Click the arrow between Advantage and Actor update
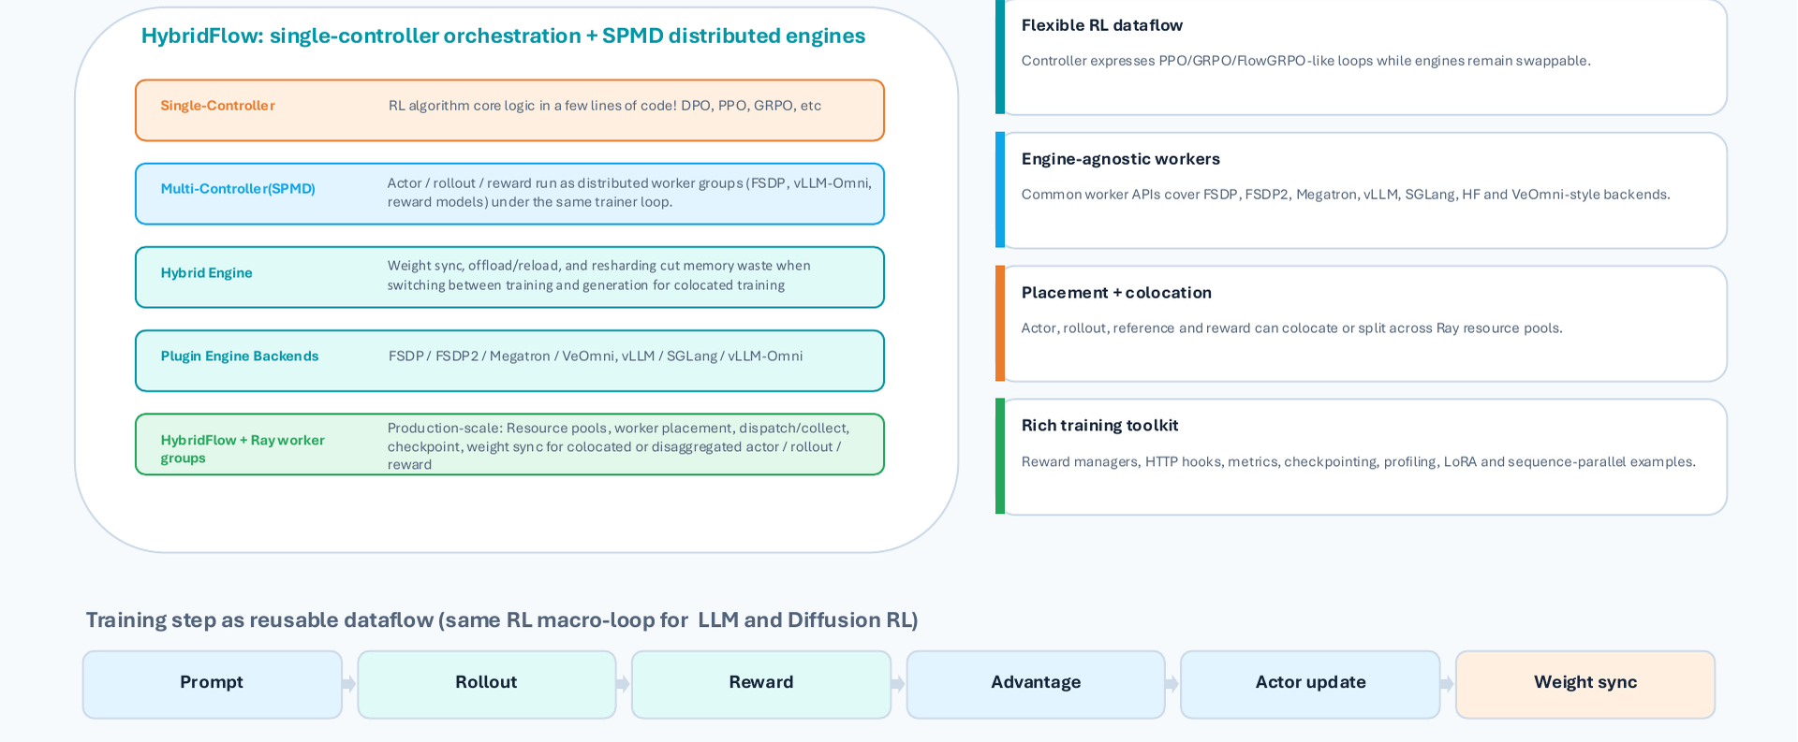 tap(1172, 684)
